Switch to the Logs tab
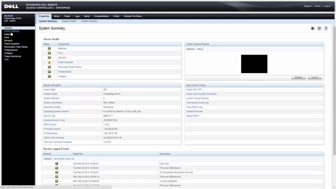Image resolution: width=336 pixels, height=189 pixels. coord(77,16)
